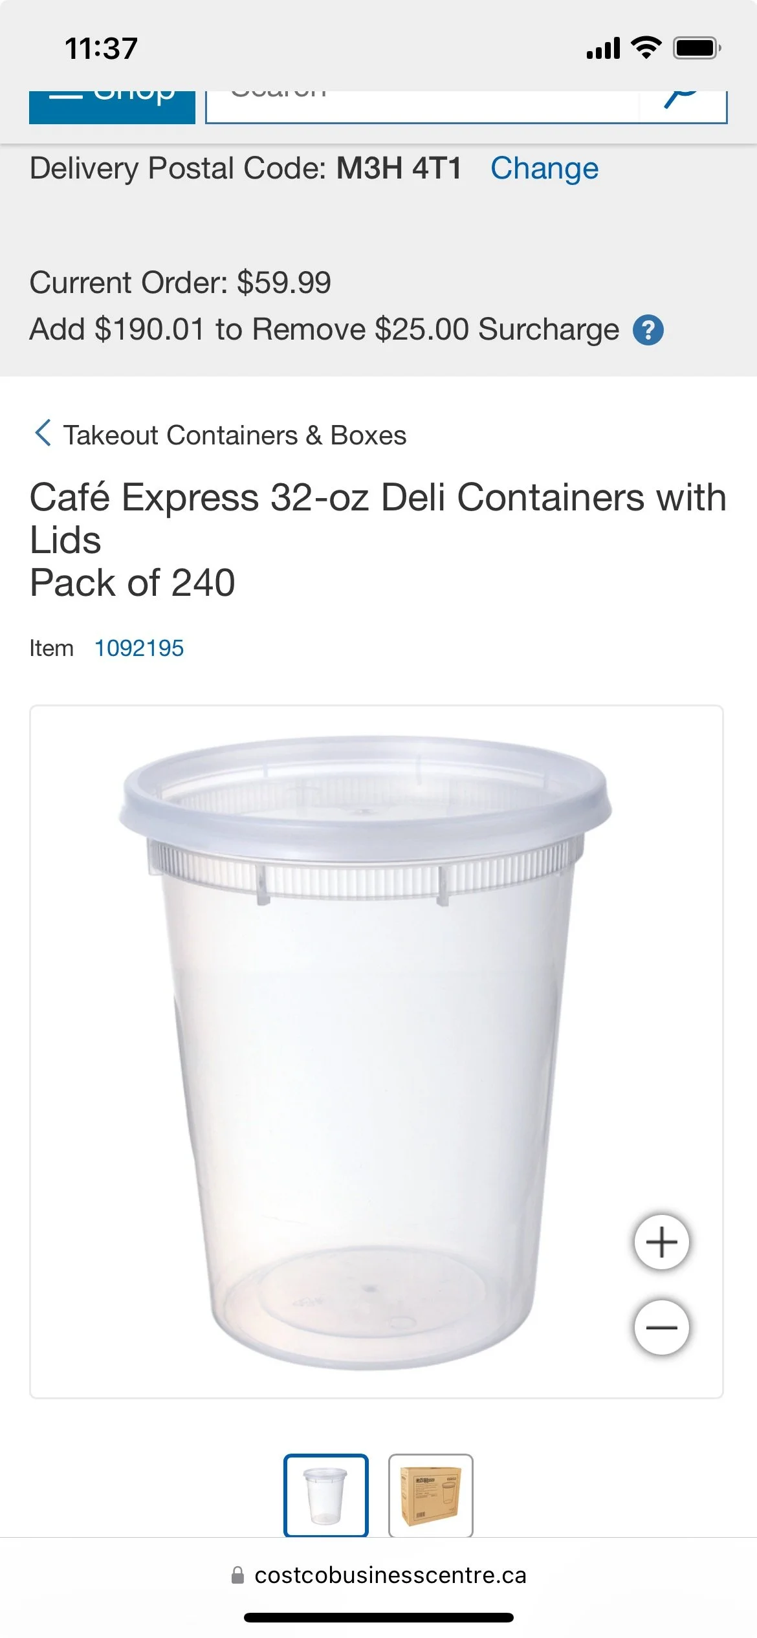Open surcharge help question mark icon
The image size is (757, 1638).
(648, 330)
